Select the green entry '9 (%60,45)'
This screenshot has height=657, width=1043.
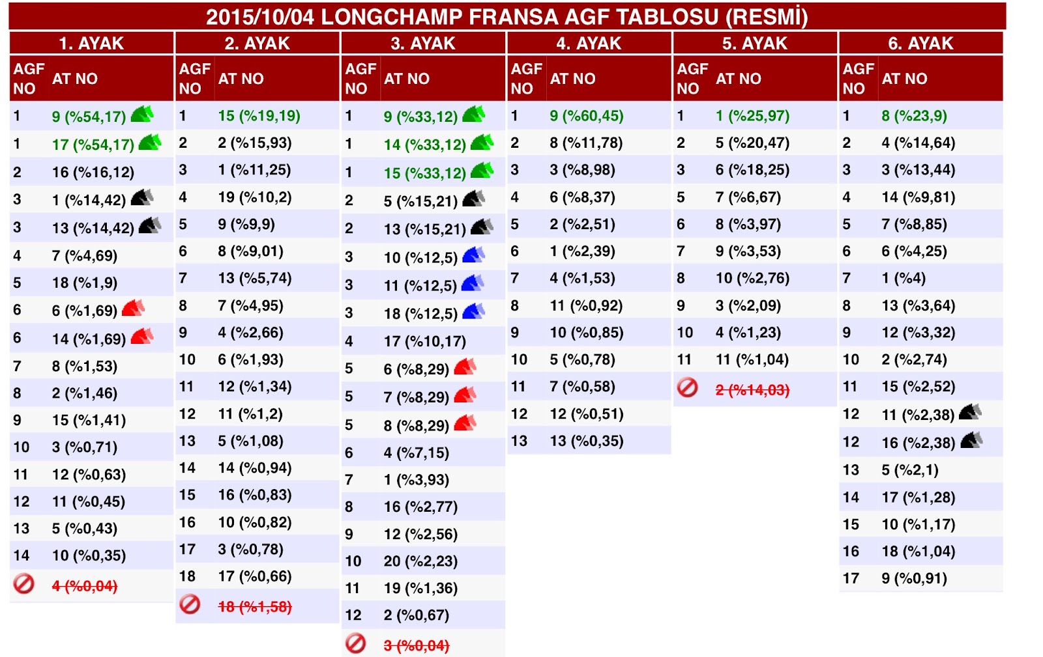(587, 116)
